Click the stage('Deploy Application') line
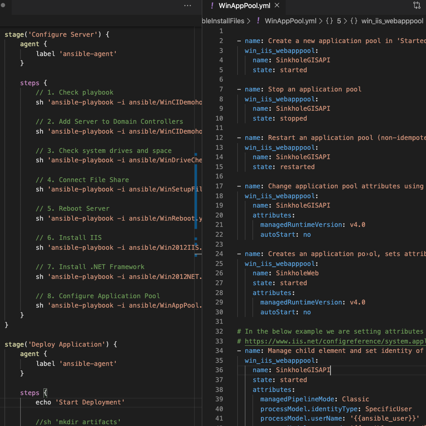 (61, 344)
